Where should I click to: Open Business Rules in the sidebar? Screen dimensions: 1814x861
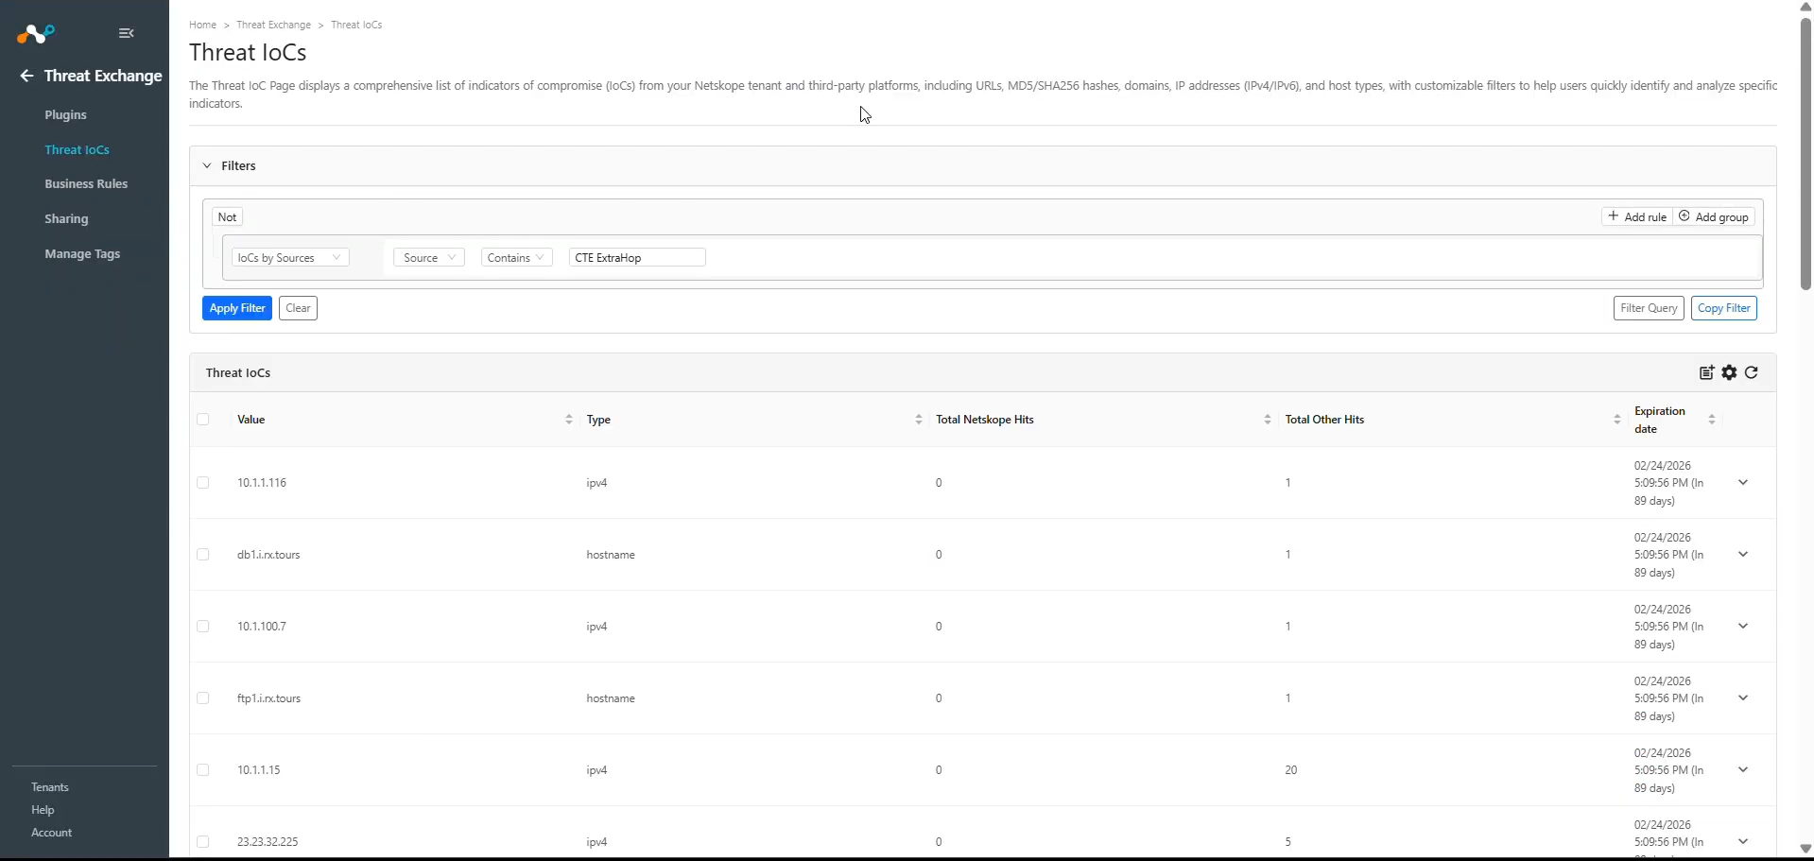point(86,184)
